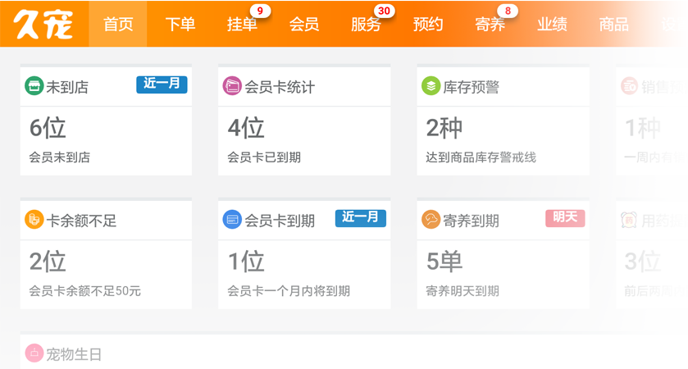Click the green 未到店 store icon
This screenshot has width=688, height=369.
pos(34,86)
